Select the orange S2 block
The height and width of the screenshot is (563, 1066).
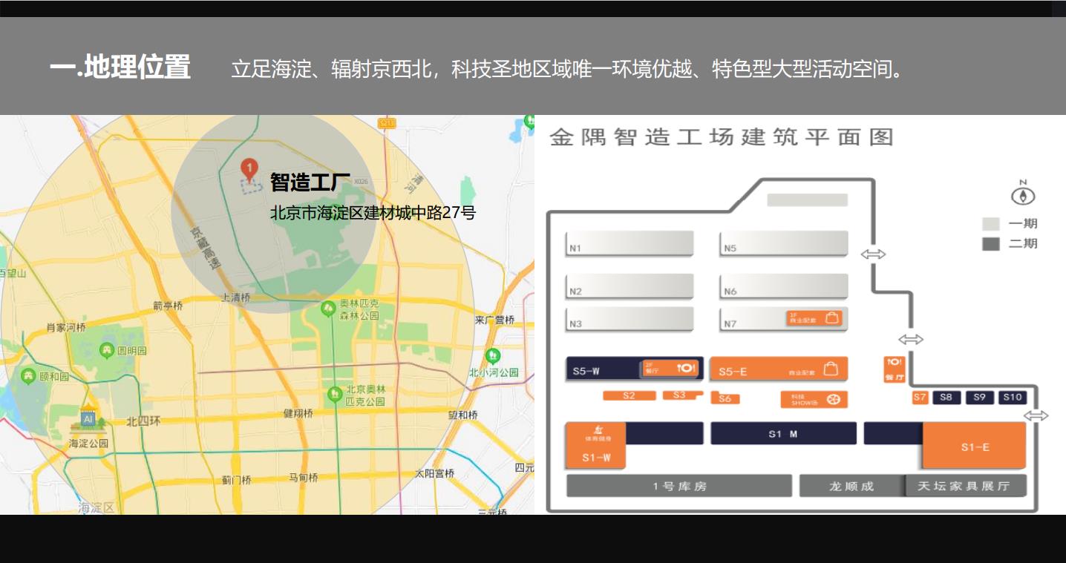630,395
